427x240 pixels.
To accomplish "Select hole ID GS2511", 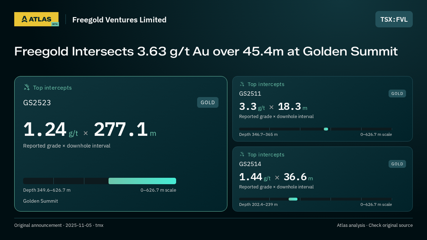I will pyautogui.click(x=250, y=94).
